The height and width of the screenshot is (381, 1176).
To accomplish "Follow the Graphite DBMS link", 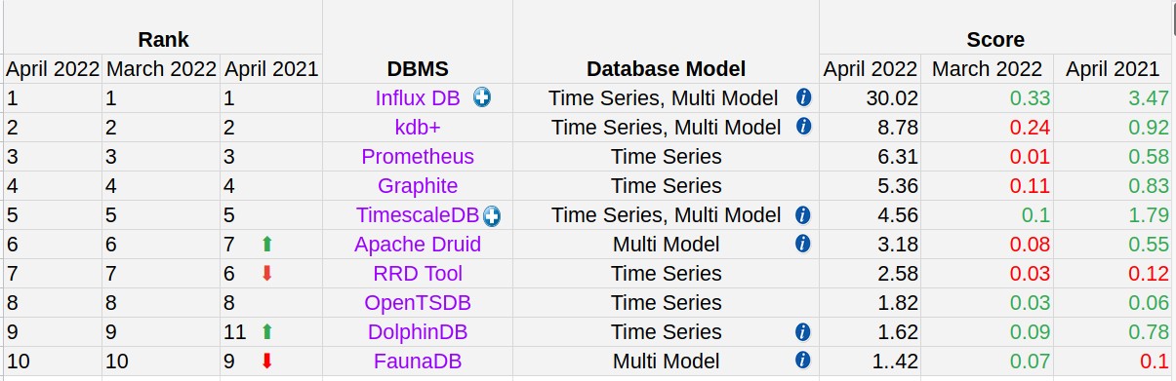I will [418, 186].
